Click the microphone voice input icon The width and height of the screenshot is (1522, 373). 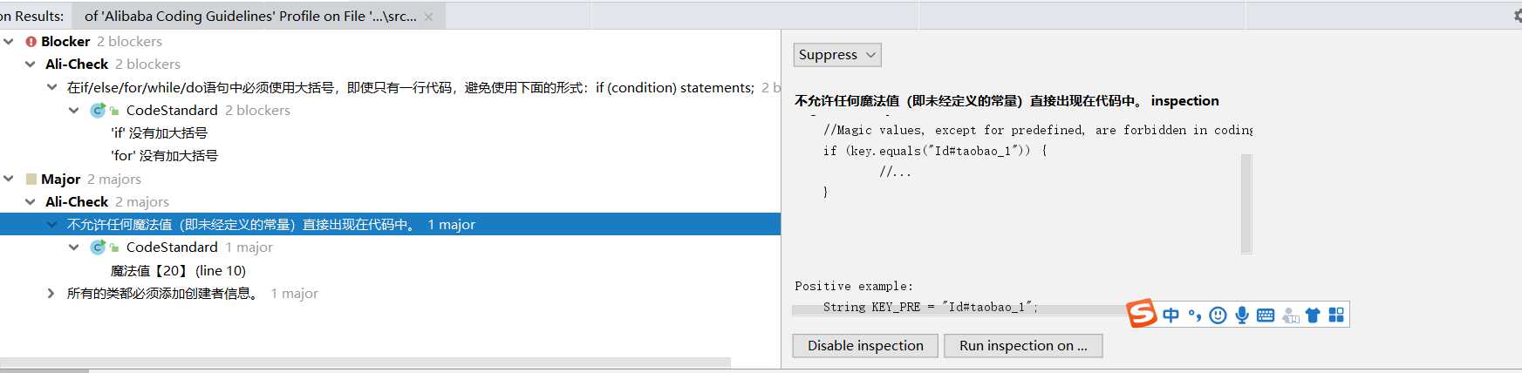pyautogui.click(x=1241, y=315)
